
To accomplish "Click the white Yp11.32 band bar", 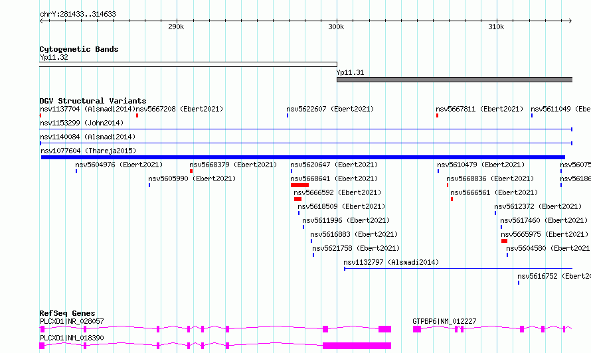I will point(188,64).
